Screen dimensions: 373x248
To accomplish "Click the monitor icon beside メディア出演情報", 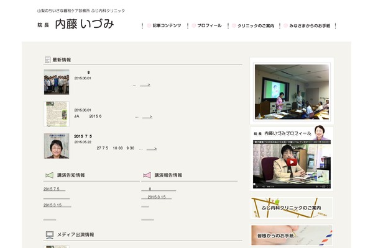I will click(50, 235).
